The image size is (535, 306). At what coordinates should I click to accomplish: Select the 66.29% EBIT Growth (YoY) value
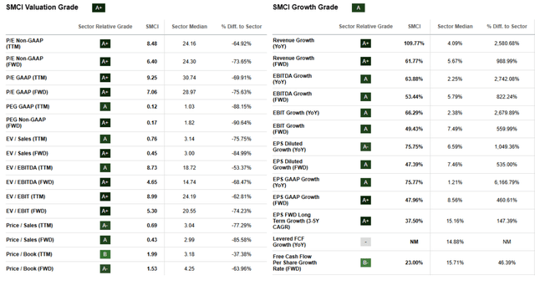pyautogui.click(x=414, y=113)
